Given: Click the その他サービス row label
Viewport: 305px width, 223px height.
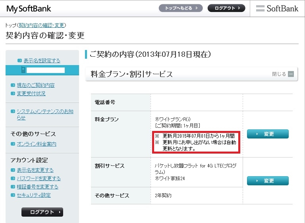Looking at the screenshot, I should click(x=112, y=195).
